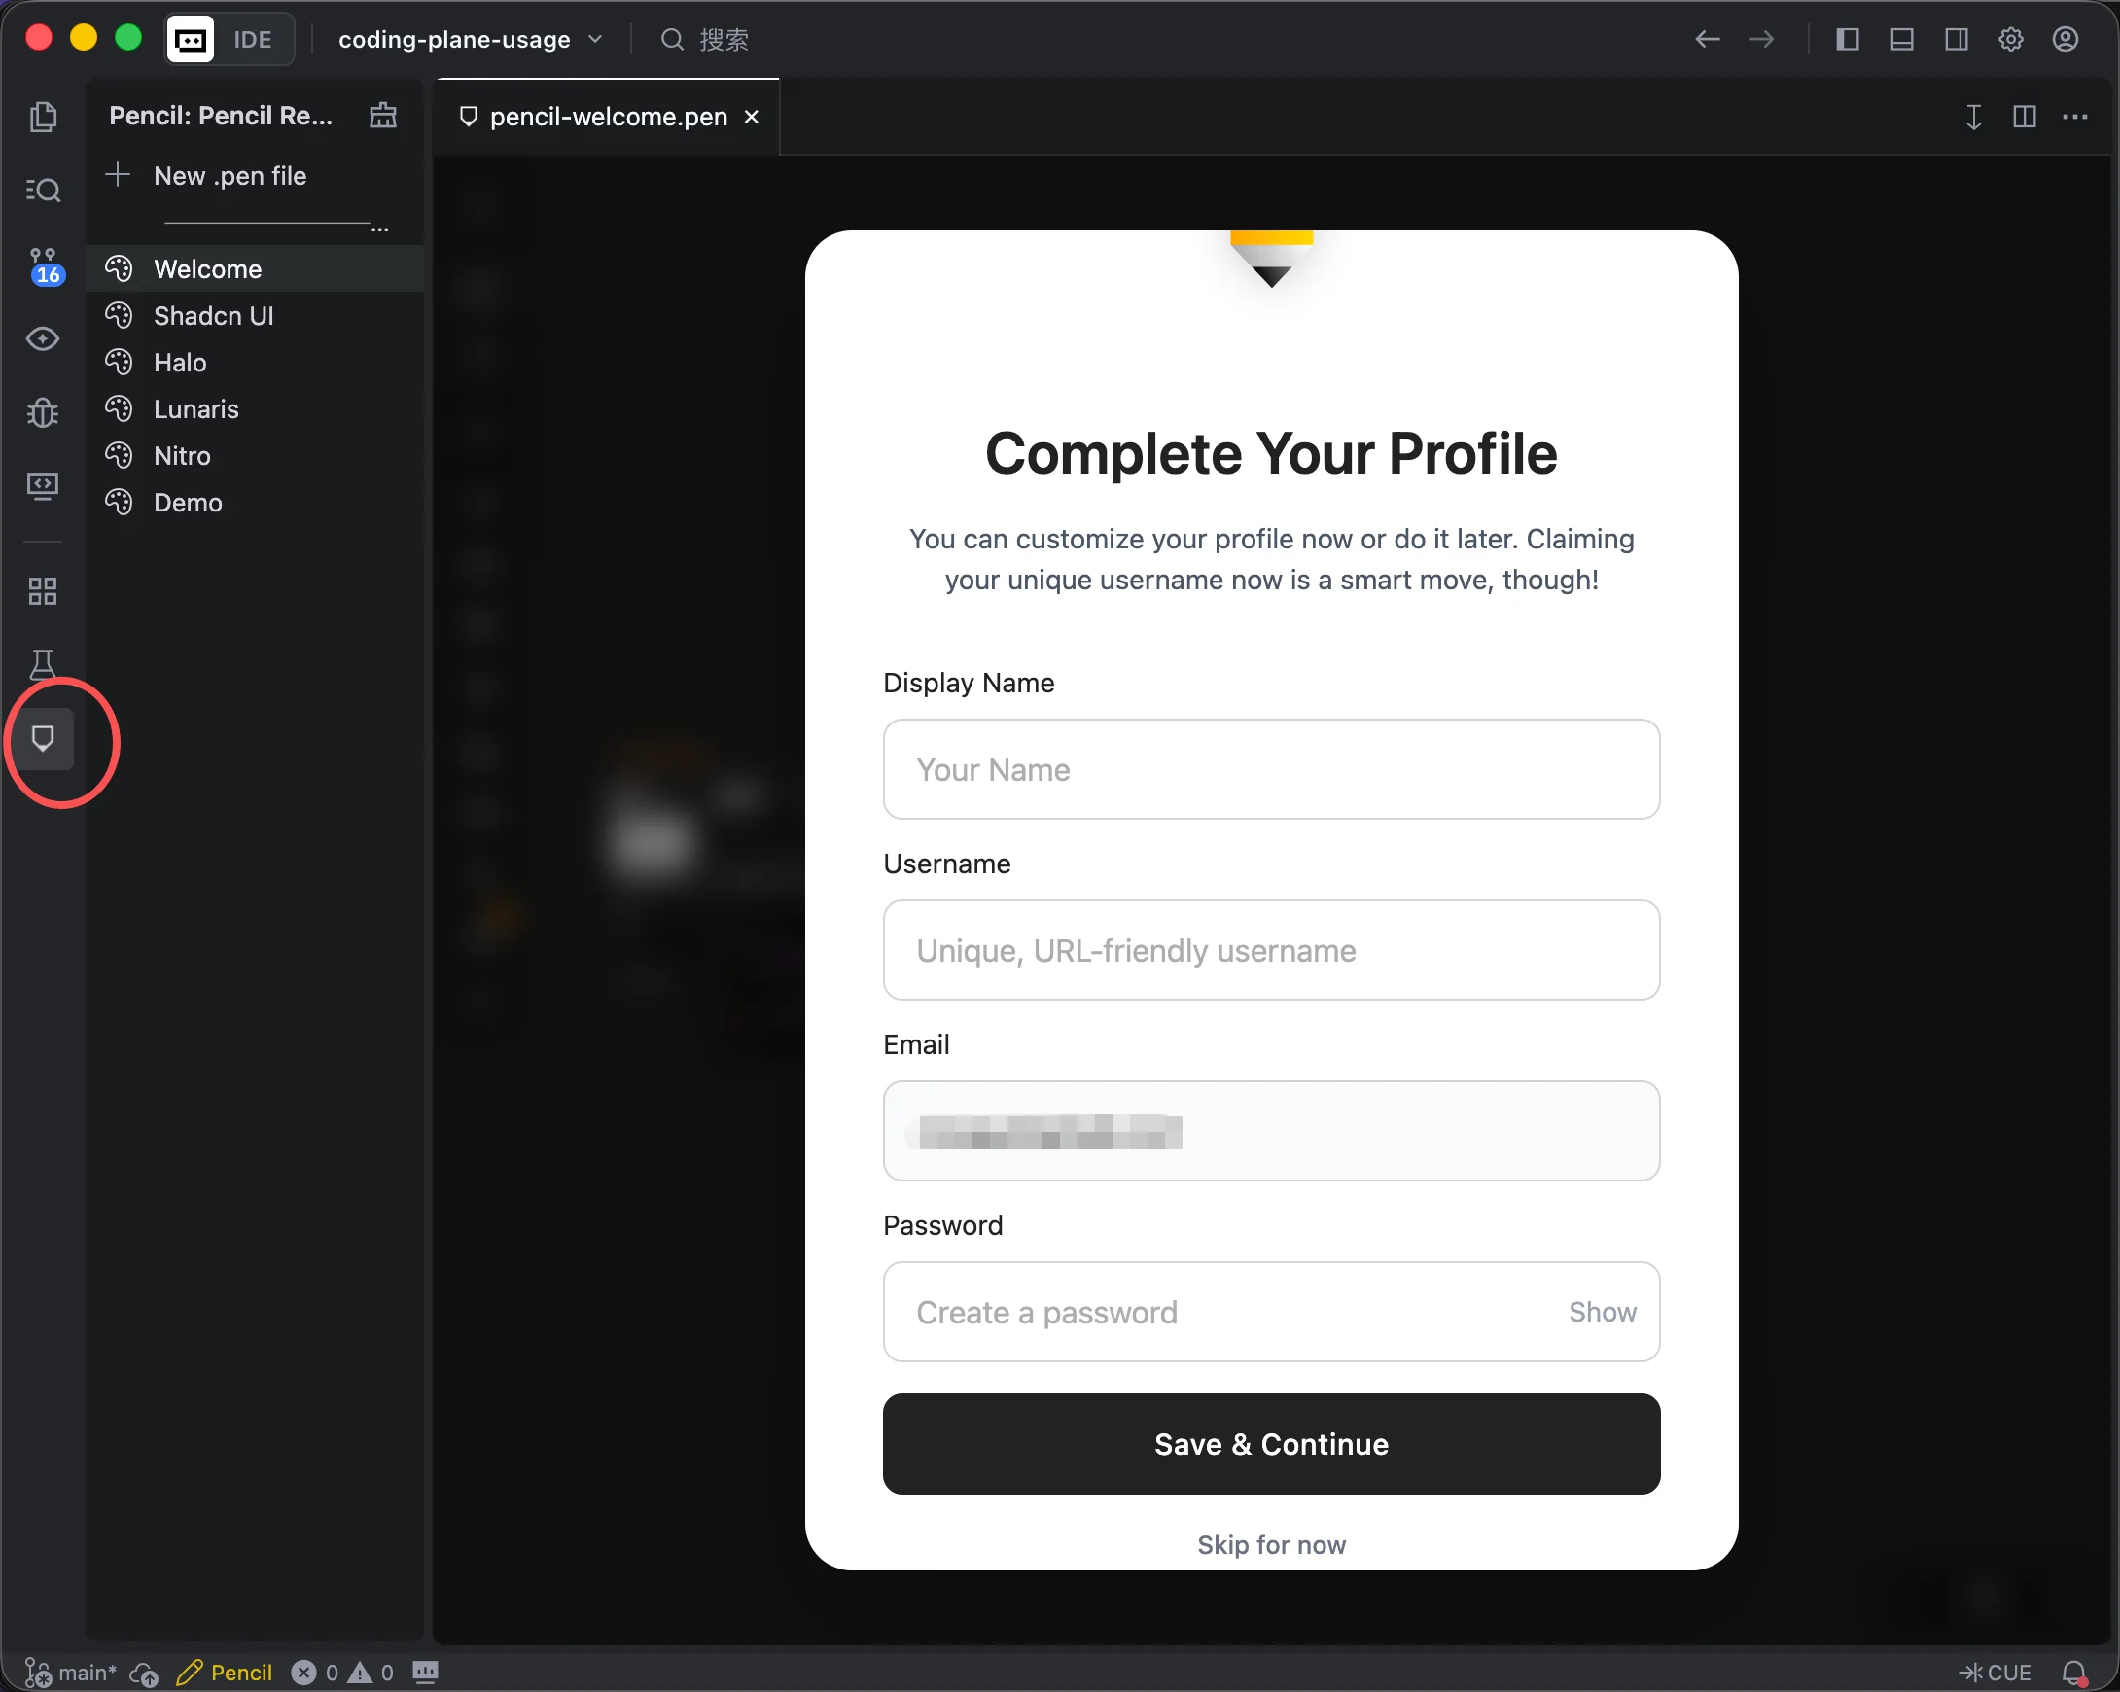Screen dimensions: 2120x1692
Task: Open the settings gear icon
Action: point(2011,39)
